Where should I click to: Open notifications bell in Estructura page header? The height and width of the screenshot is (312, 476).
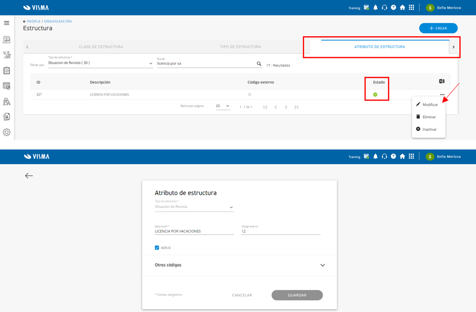(x=375, y=7)
